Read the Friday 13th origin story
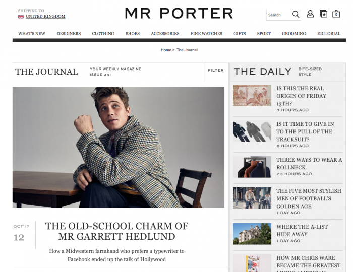The height and width of the screenshot is (272, 353). (301, 96)
